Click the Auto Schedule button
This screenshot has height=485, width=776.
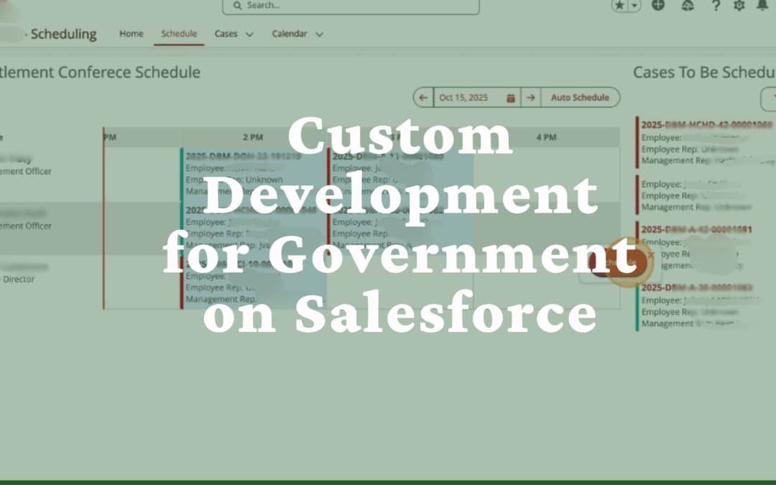click(580, 97)
